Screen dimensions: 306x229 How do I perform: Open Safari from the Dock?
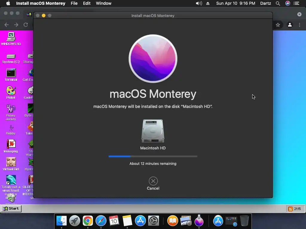101,221
